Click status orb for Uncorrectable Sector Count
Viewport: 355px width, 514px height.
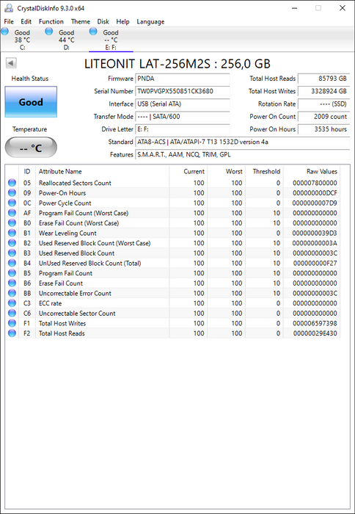pos(12,313)
